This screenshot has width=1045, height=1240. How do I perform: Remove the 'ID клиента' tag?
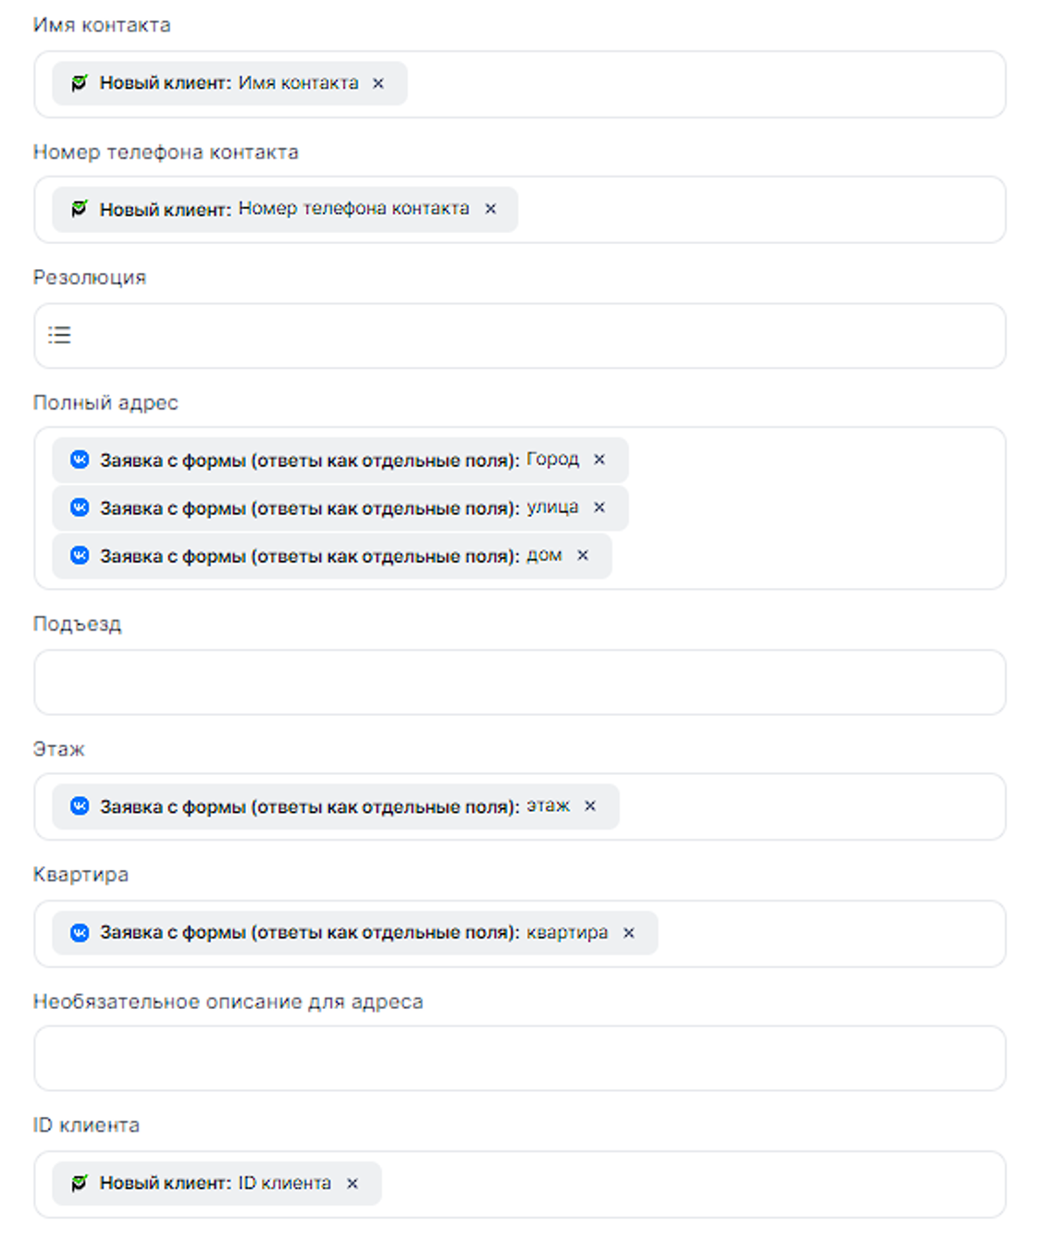pyautogui.click(x=352, y=1184)
